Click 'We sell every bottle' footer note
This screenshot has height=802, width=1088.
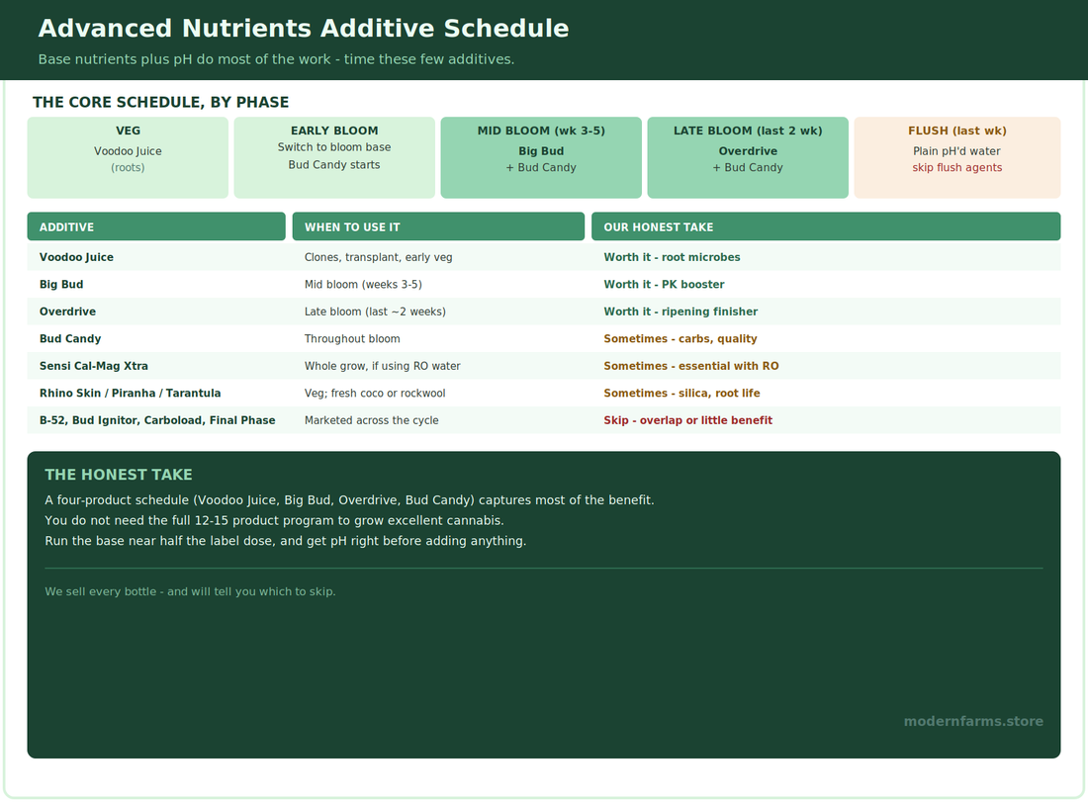click(190, 591)
